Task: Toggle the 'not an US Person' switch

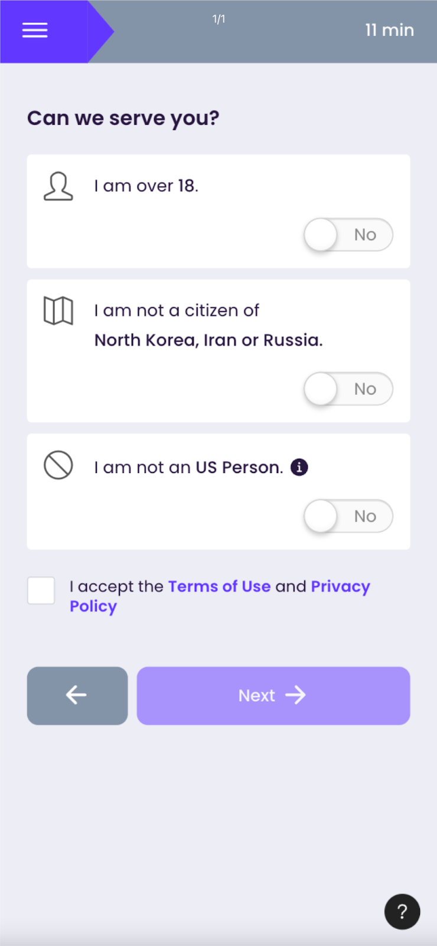Action: tap(348, 516)
